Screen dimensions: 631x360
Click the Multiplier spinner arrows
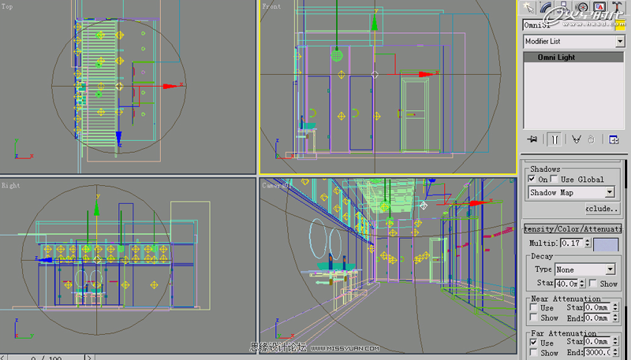pyautogui.click(x=588, y=243)
